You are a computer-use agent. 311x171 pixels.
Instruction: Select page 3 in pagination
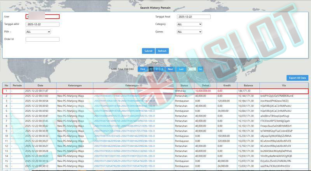162,69
